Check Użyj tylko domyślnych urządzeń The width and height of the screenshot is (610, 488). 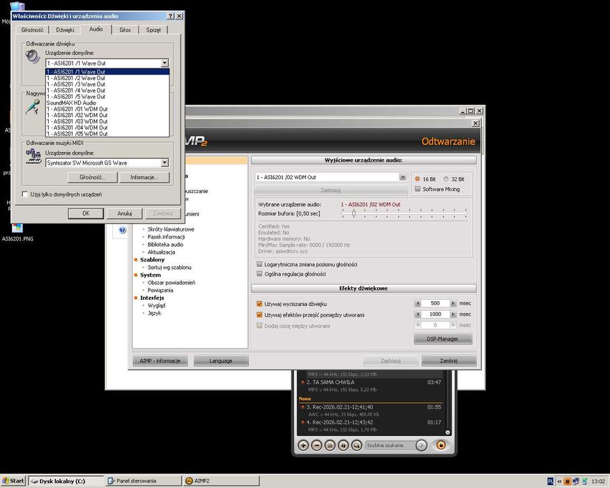(x=25, y=195)
